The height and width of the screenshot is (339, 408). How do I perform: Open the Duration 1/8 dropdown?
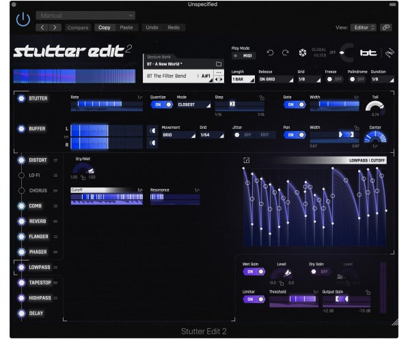[383, 79]
